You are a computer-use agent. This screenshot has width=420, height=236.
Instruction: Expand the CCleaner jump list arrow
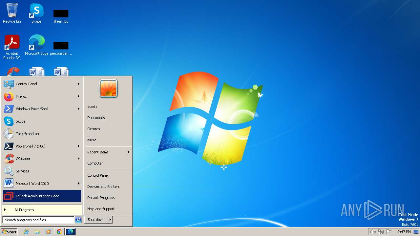(x=79, y=159)
